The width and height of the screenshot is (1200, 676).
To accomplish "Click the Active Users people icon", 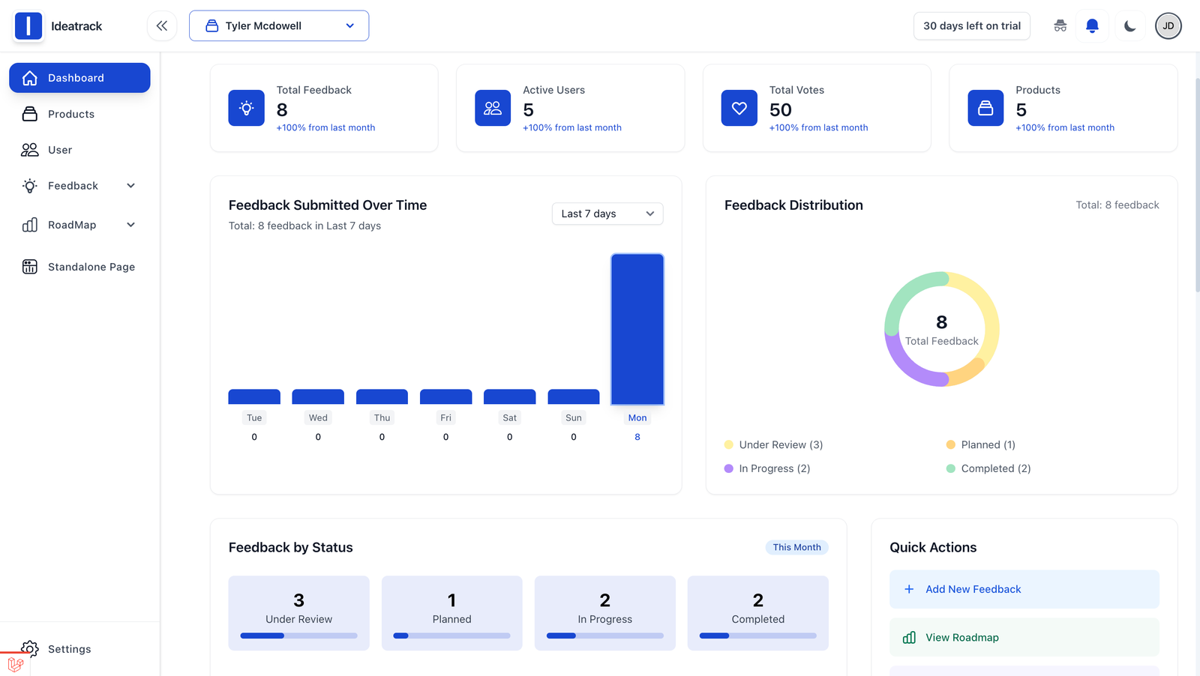I will pyautogui.click(x=493, y=109).
